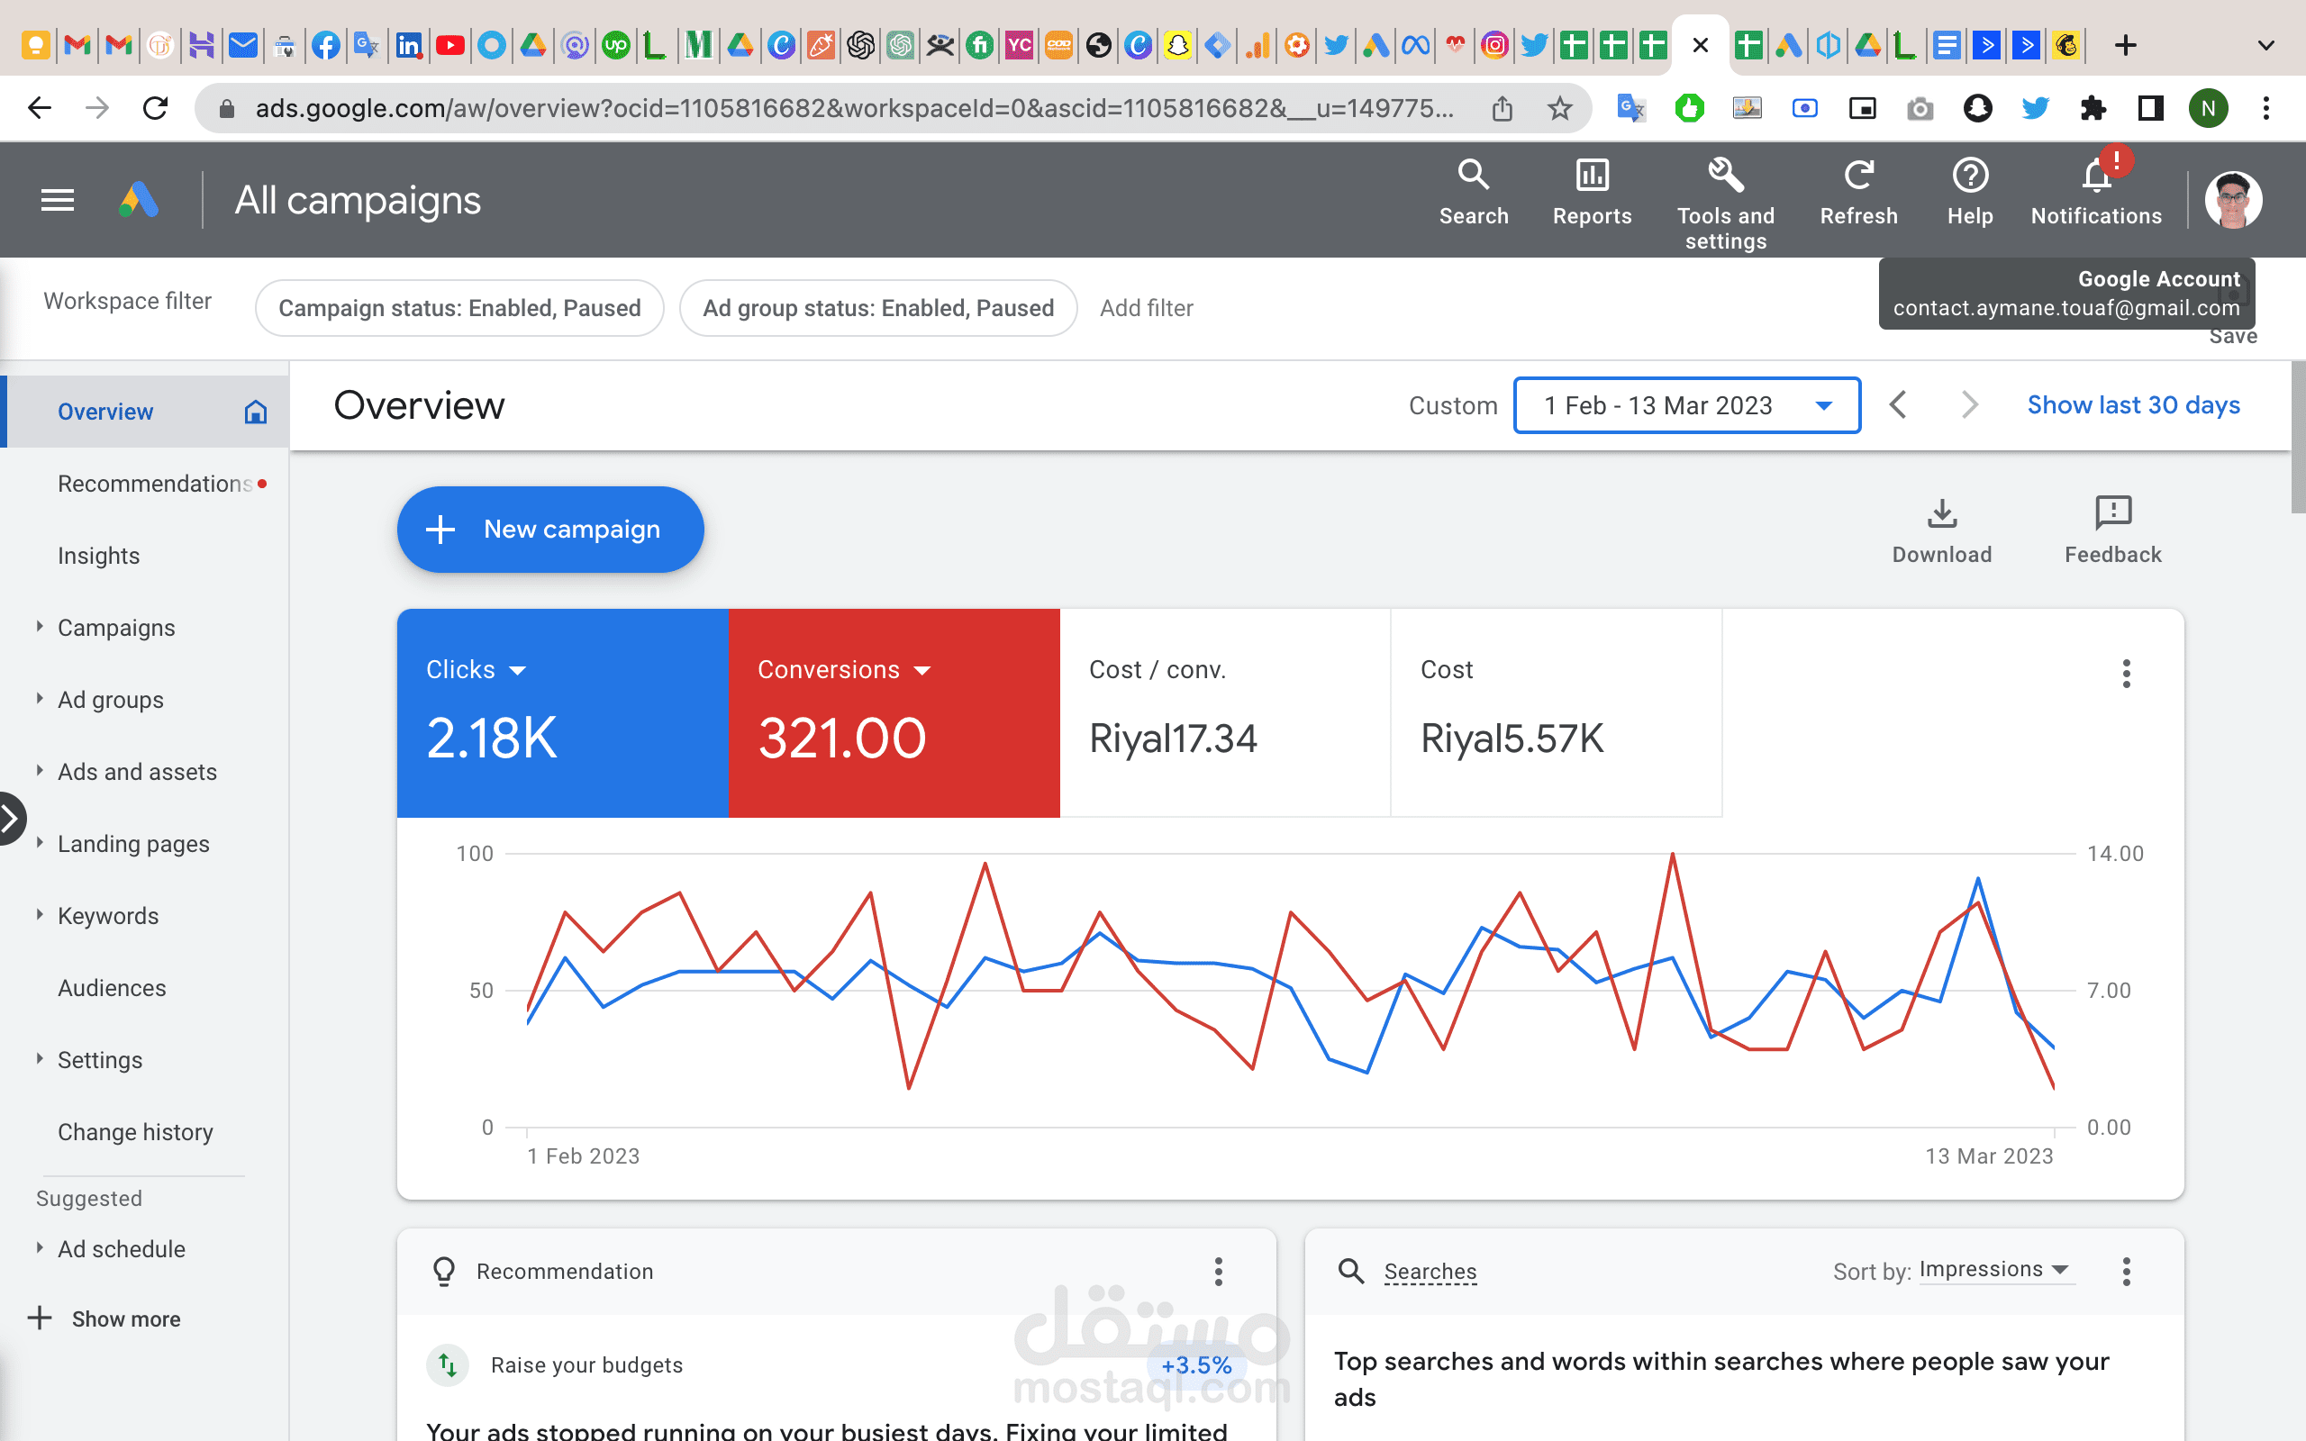Click New campaign button
The image size is (2306, 1441).
point(549,530)
